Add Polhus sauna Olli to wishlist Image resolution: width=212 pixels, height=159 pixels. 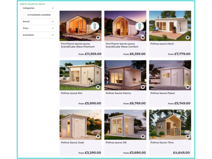coord(143,137)
